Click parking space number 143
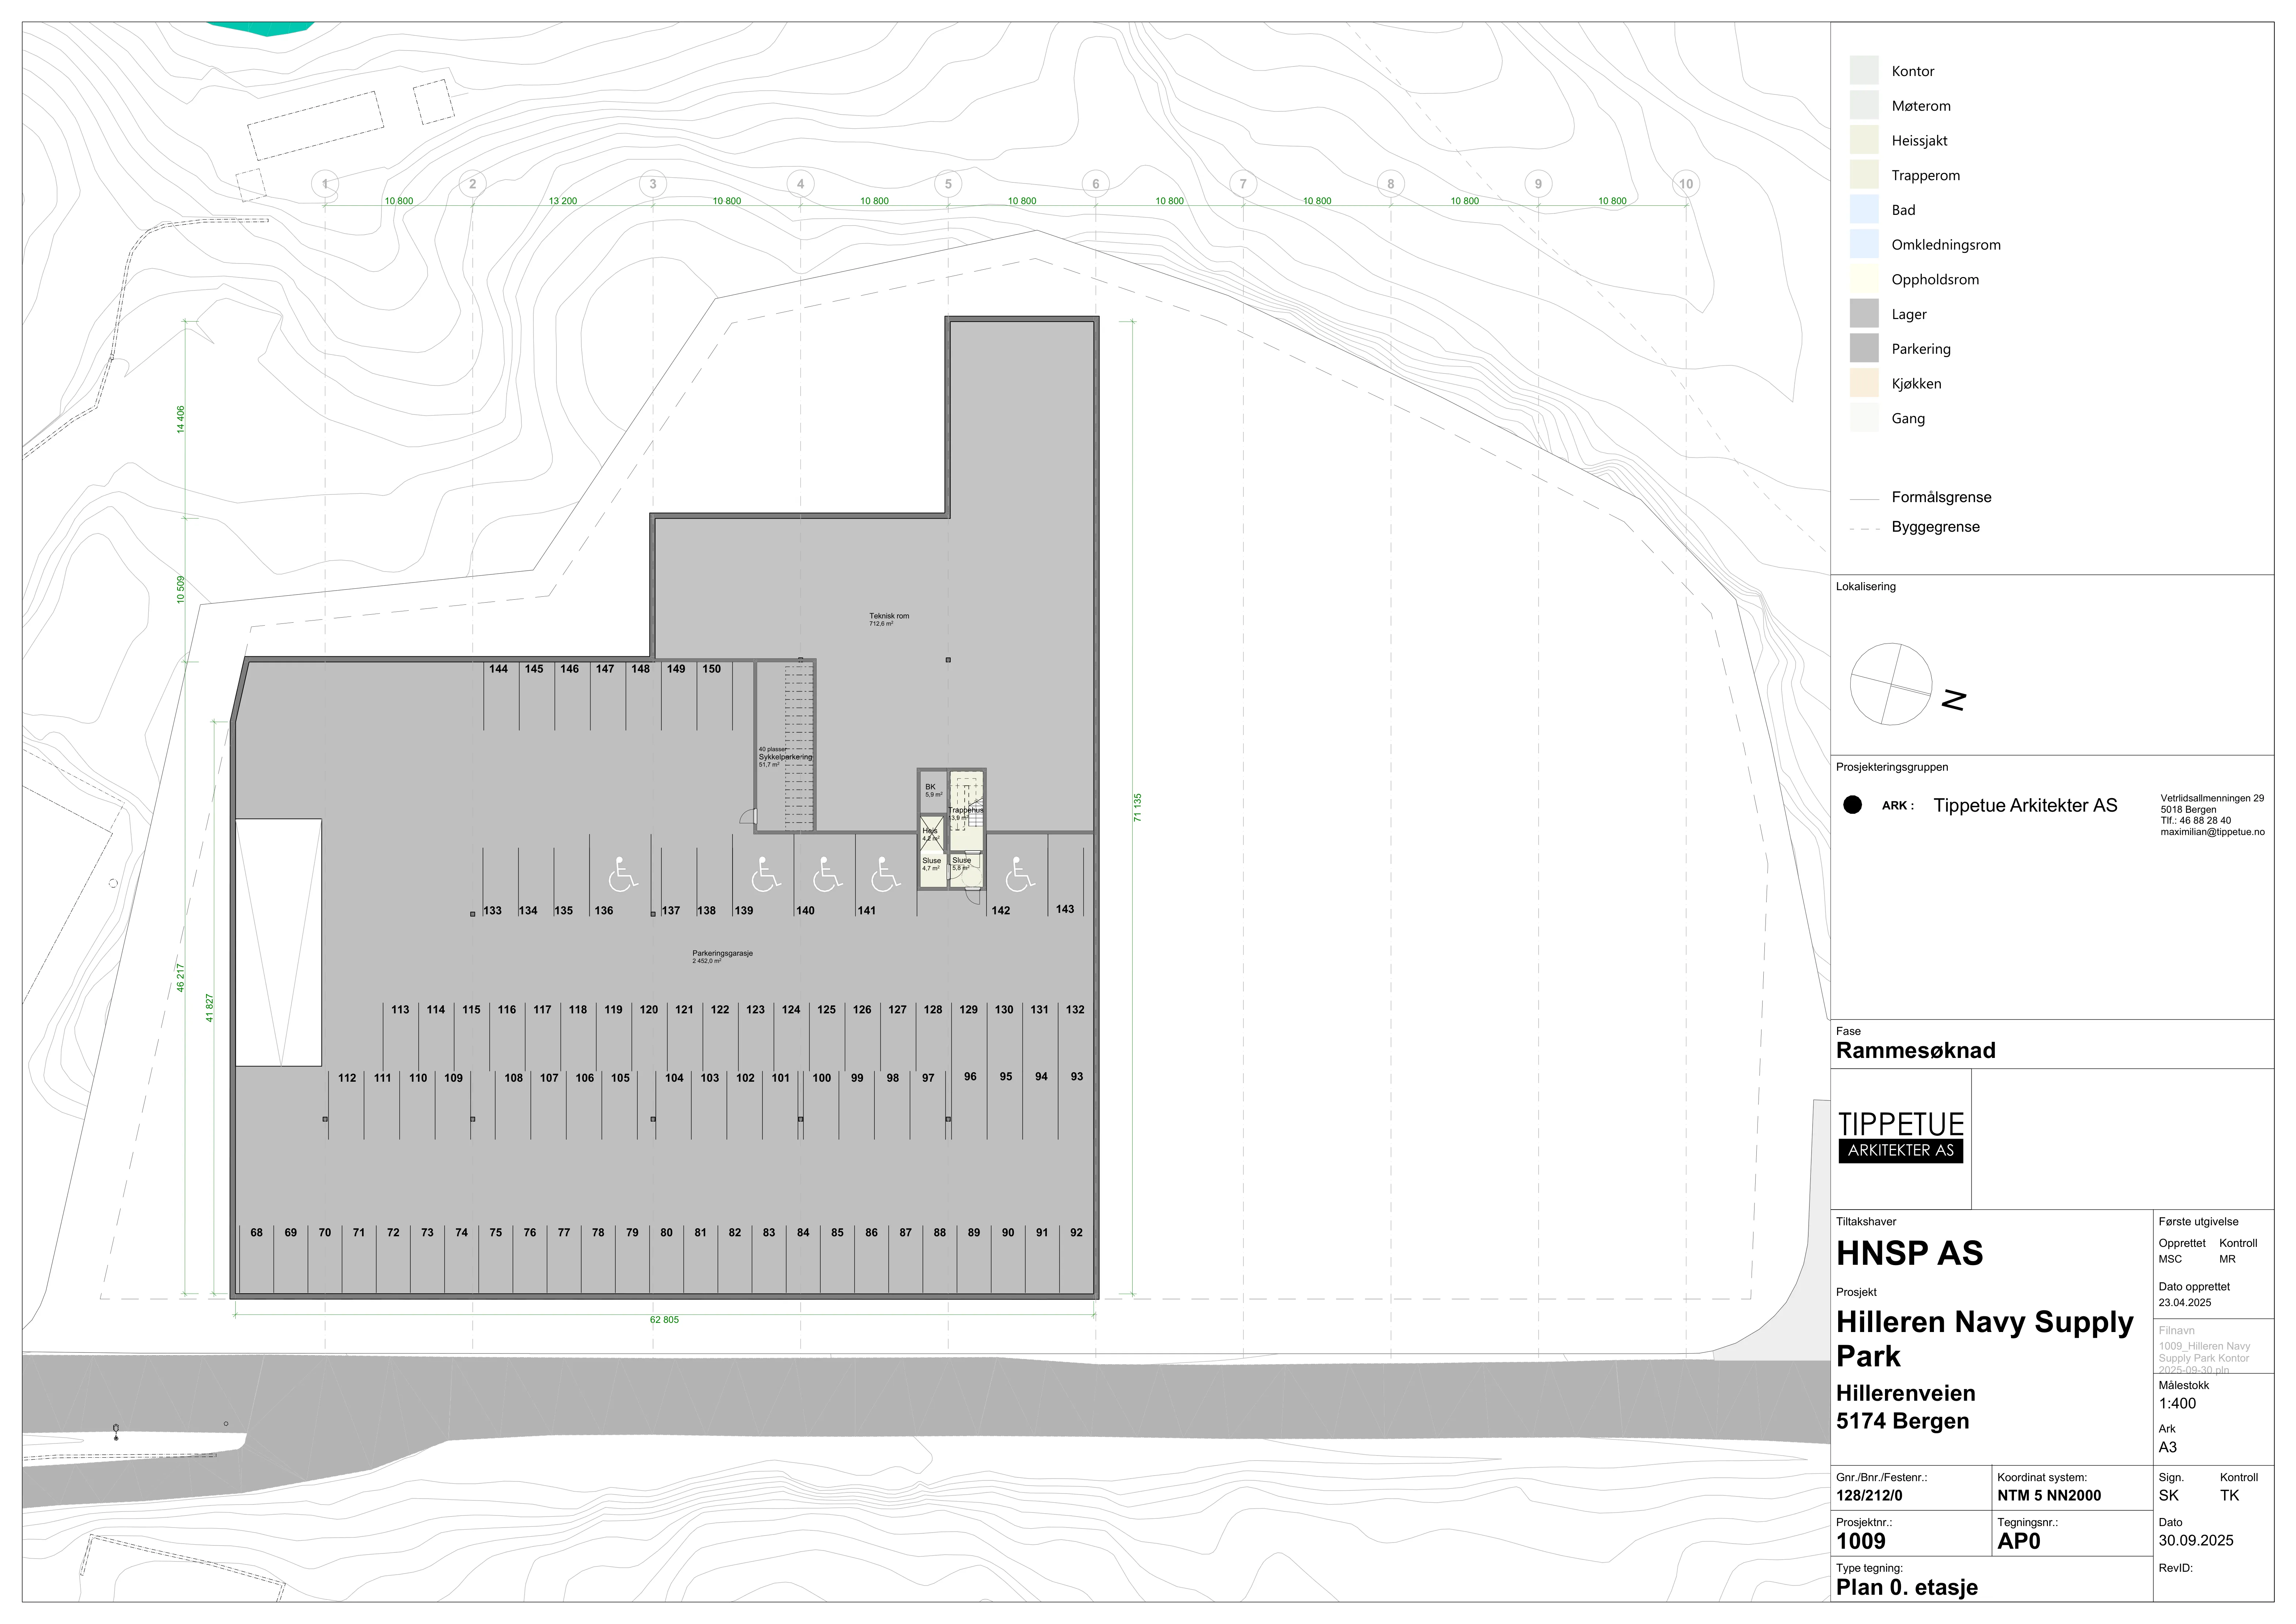Viewport: 2296px width, 1624px height. click(1065, 909)
